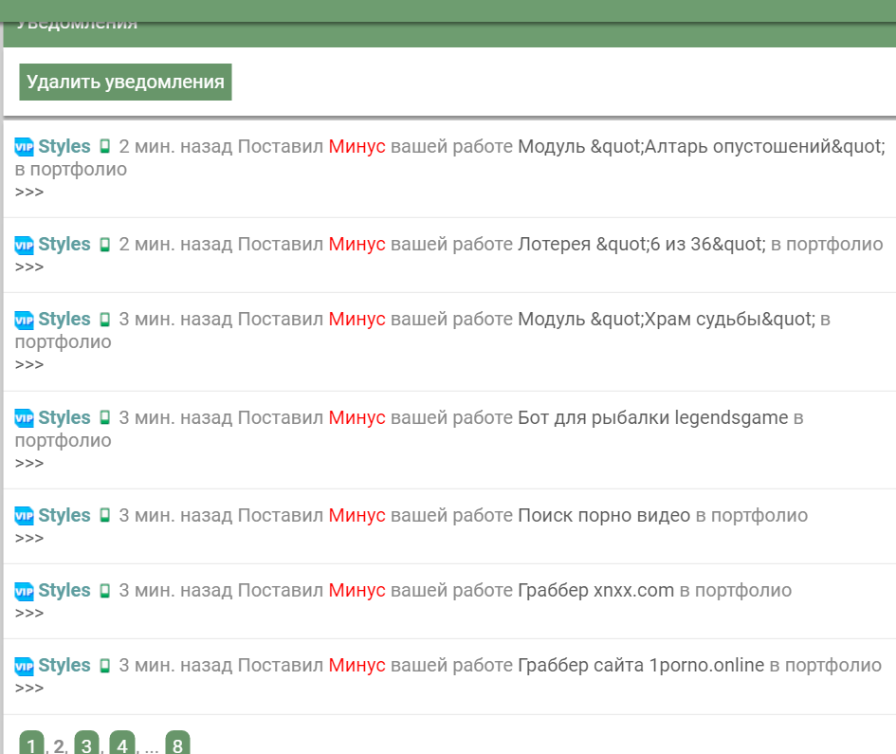Open Styles profile in Лотерея 6 из 36 row
Image resolution: width=896 pixels, height=754 pixels.
pos(64,244)
